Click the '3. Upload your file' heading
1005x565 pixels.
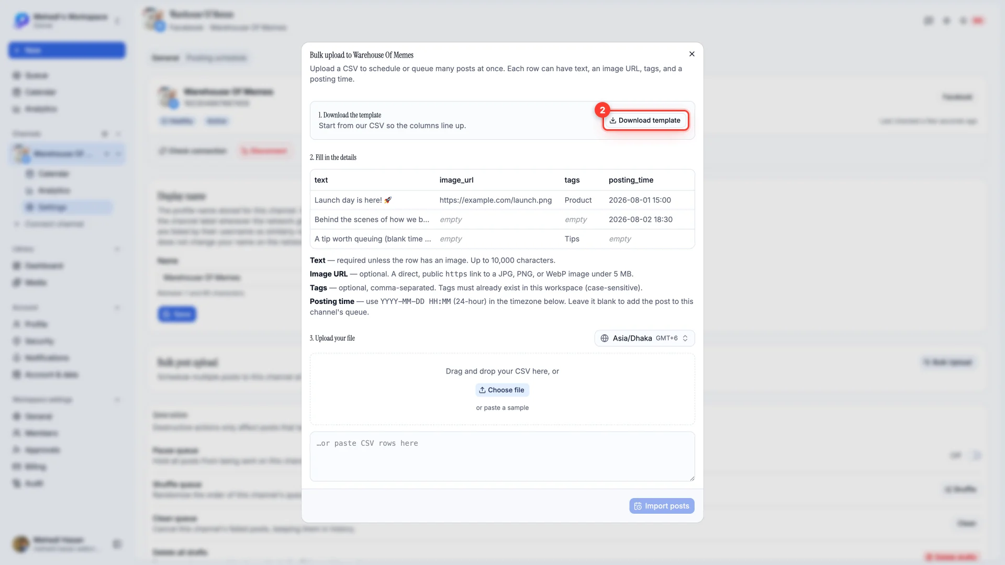332,338
